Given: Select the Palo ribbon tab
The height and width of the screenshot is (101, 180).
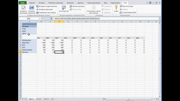Looking at the screenshot, I should coord(125,3).
